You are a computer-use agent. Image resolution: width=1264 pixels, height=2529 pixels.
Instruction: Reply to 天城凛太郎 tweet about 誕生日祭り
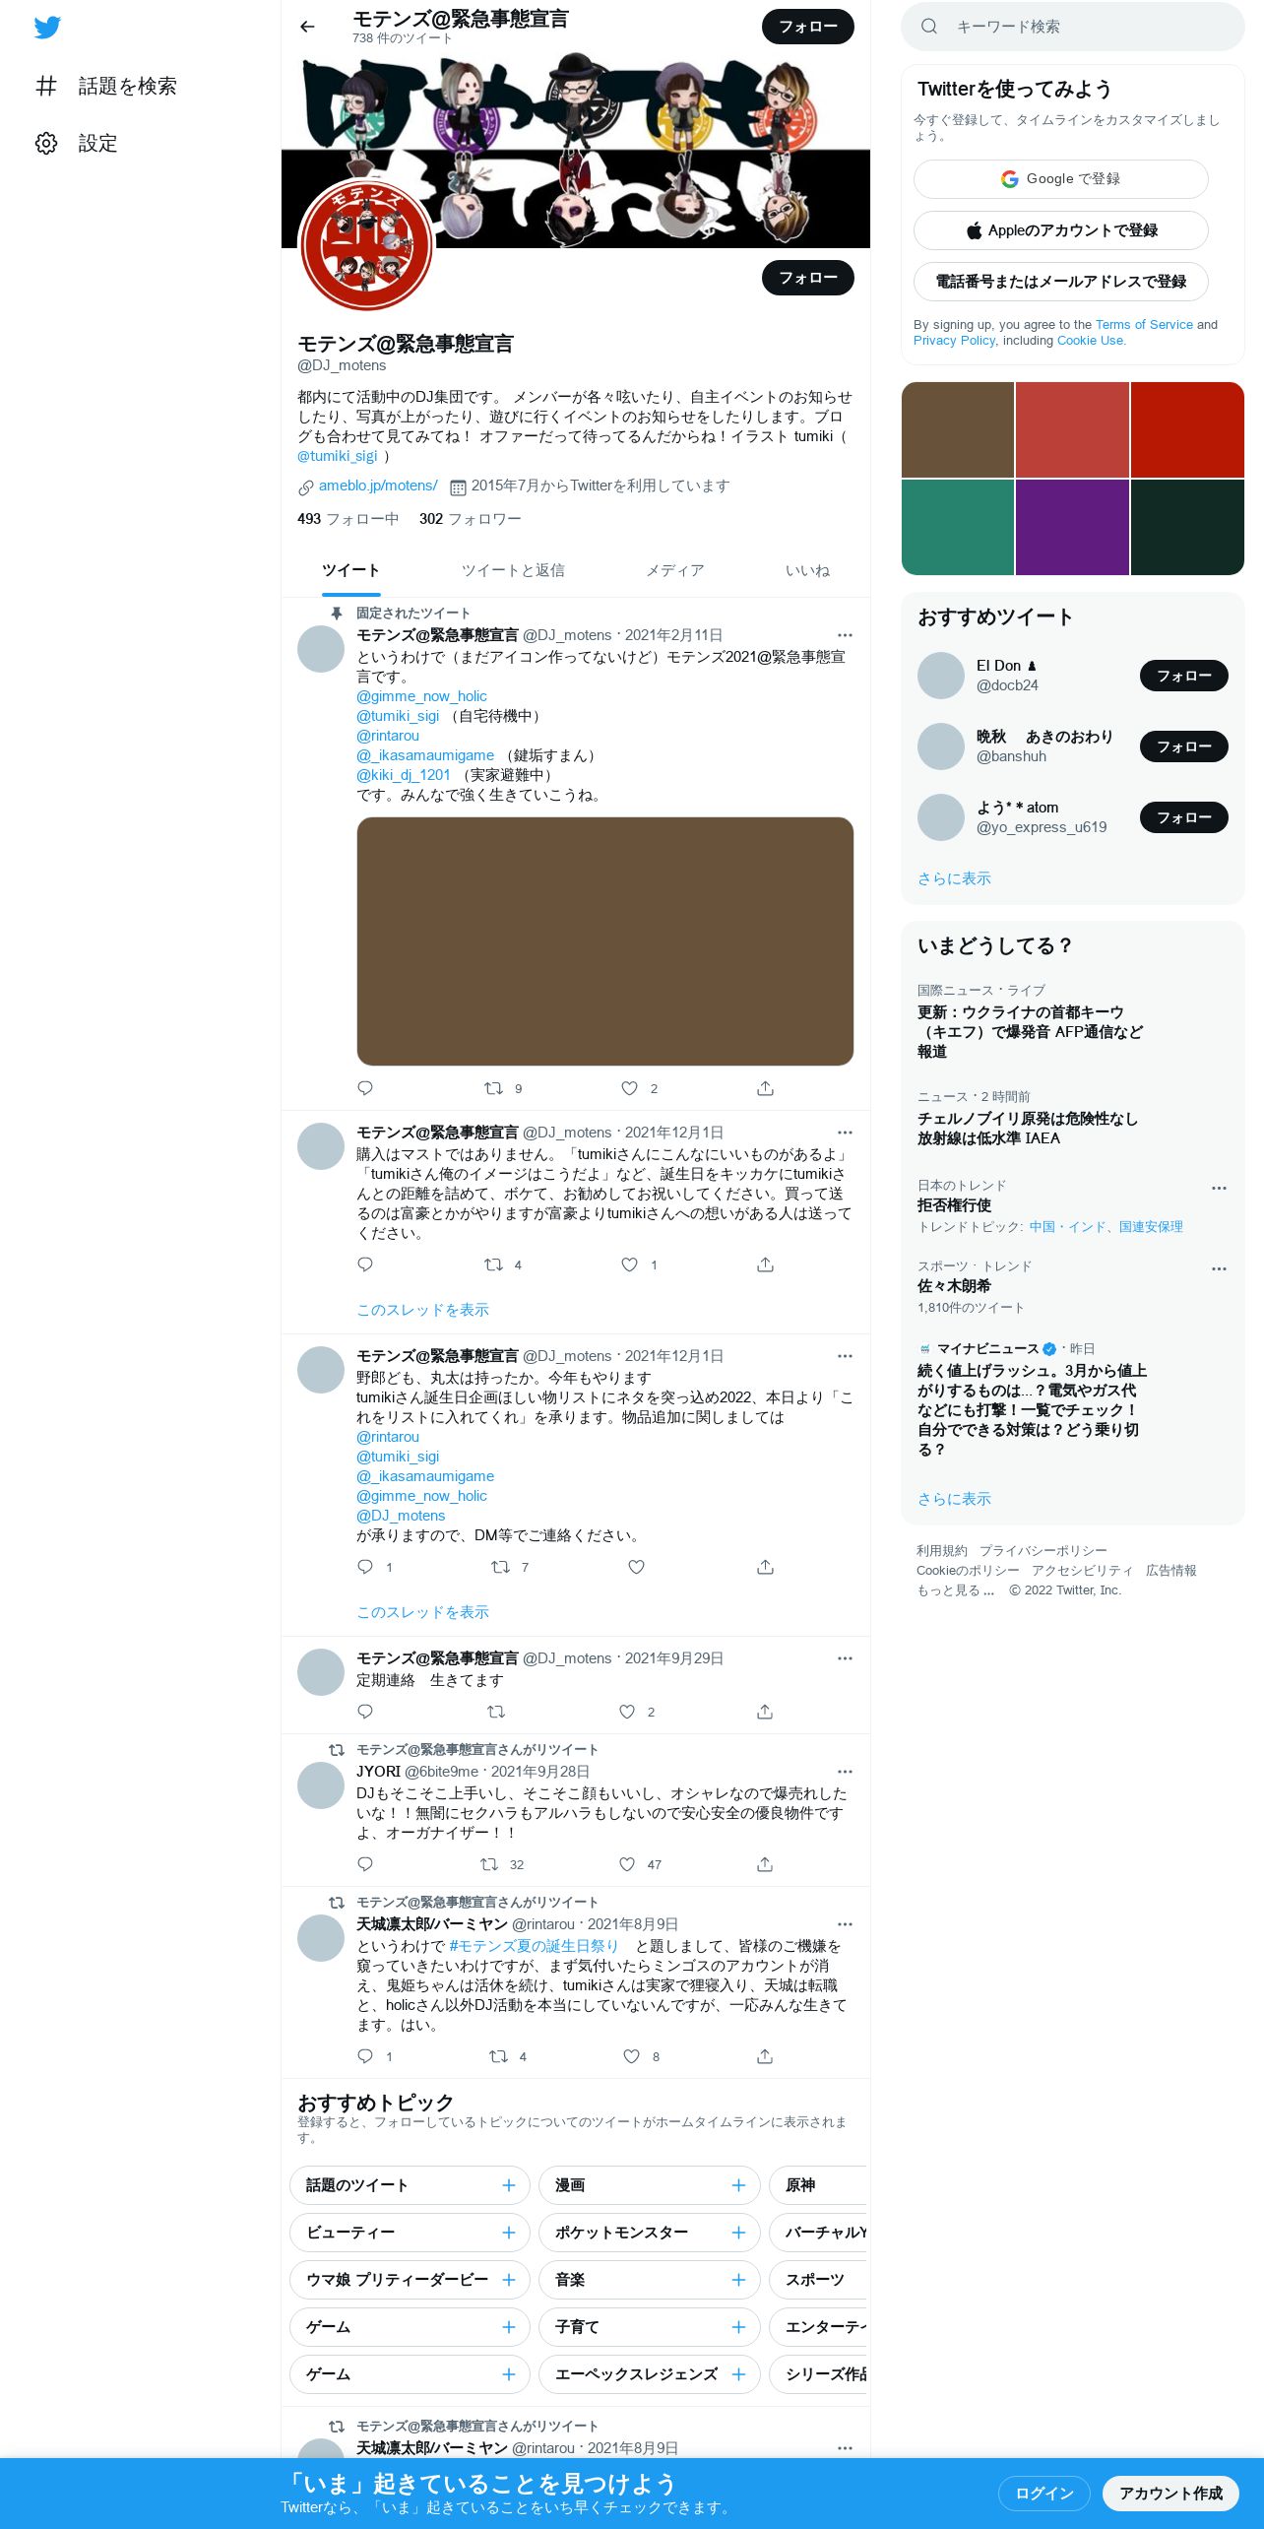[365, 2056]
